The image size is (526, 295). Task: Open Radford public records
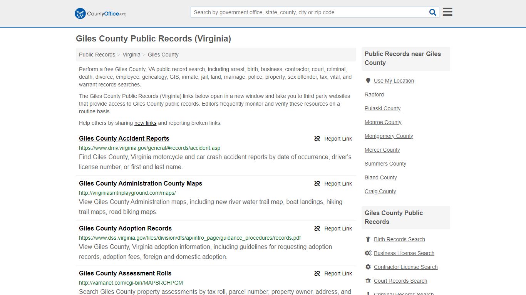click(x=374, y=94)
